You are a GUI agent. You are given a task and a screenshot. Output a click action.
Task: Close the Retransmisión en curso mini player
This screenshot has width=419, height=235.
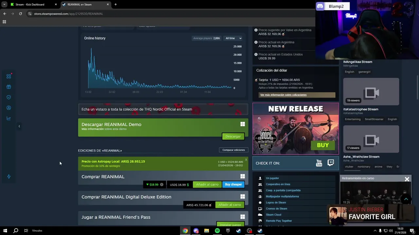407,179
